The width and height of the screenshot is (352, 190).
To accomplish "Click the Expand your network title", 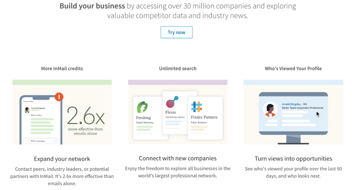I will 62,159.
